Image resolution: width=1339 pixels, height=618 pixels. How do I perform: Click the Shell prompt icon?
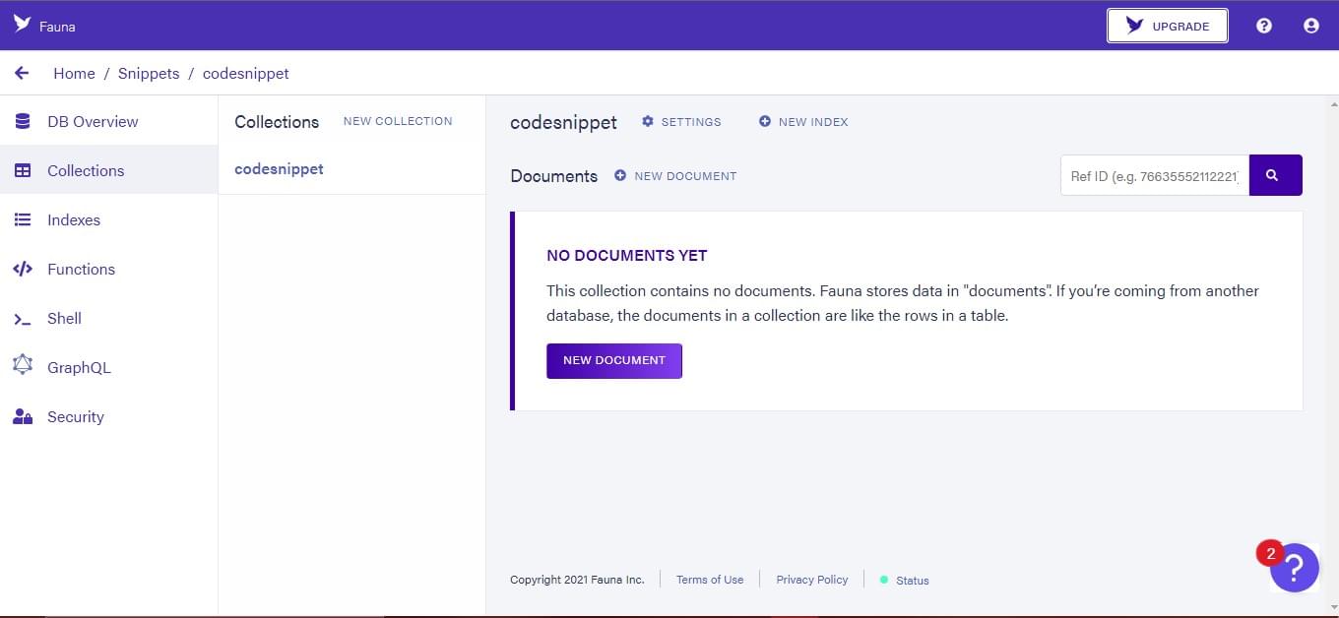tap(23, 319)
